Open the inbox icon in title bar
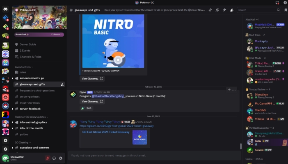This screenshot has width=288, height=164. (x=277, y=2)
